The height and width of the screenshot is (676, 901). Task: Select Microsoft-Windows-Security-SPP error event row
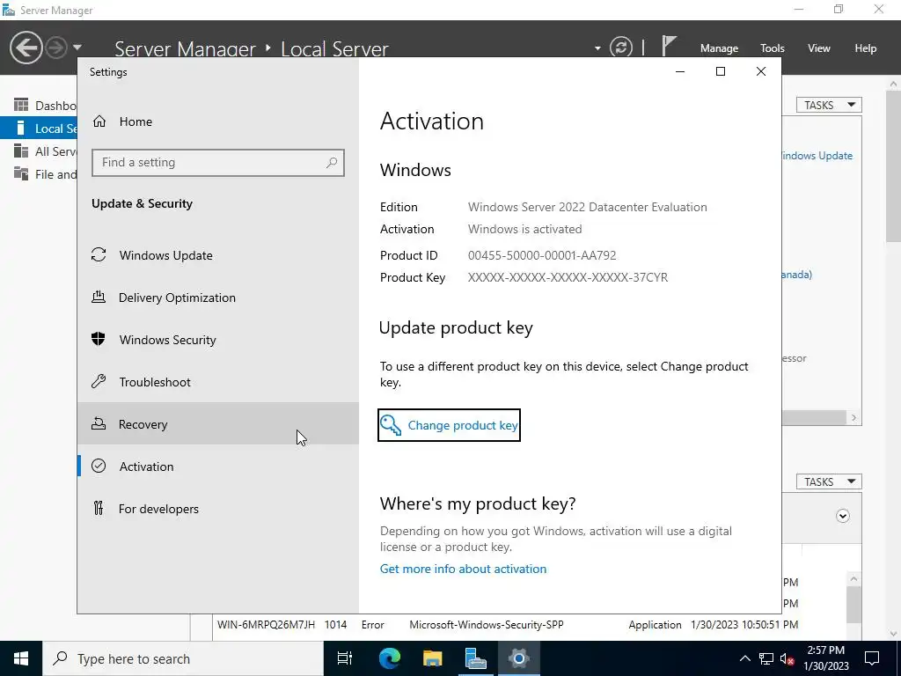click(508, 625)
